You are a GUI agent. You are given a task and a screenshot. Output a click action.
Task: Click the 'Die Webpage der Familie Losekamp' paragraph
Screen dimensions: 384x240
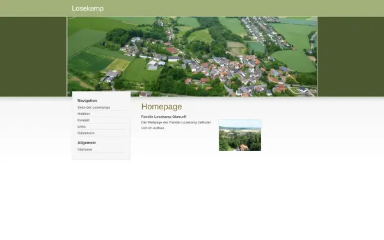tap(176, 125)
